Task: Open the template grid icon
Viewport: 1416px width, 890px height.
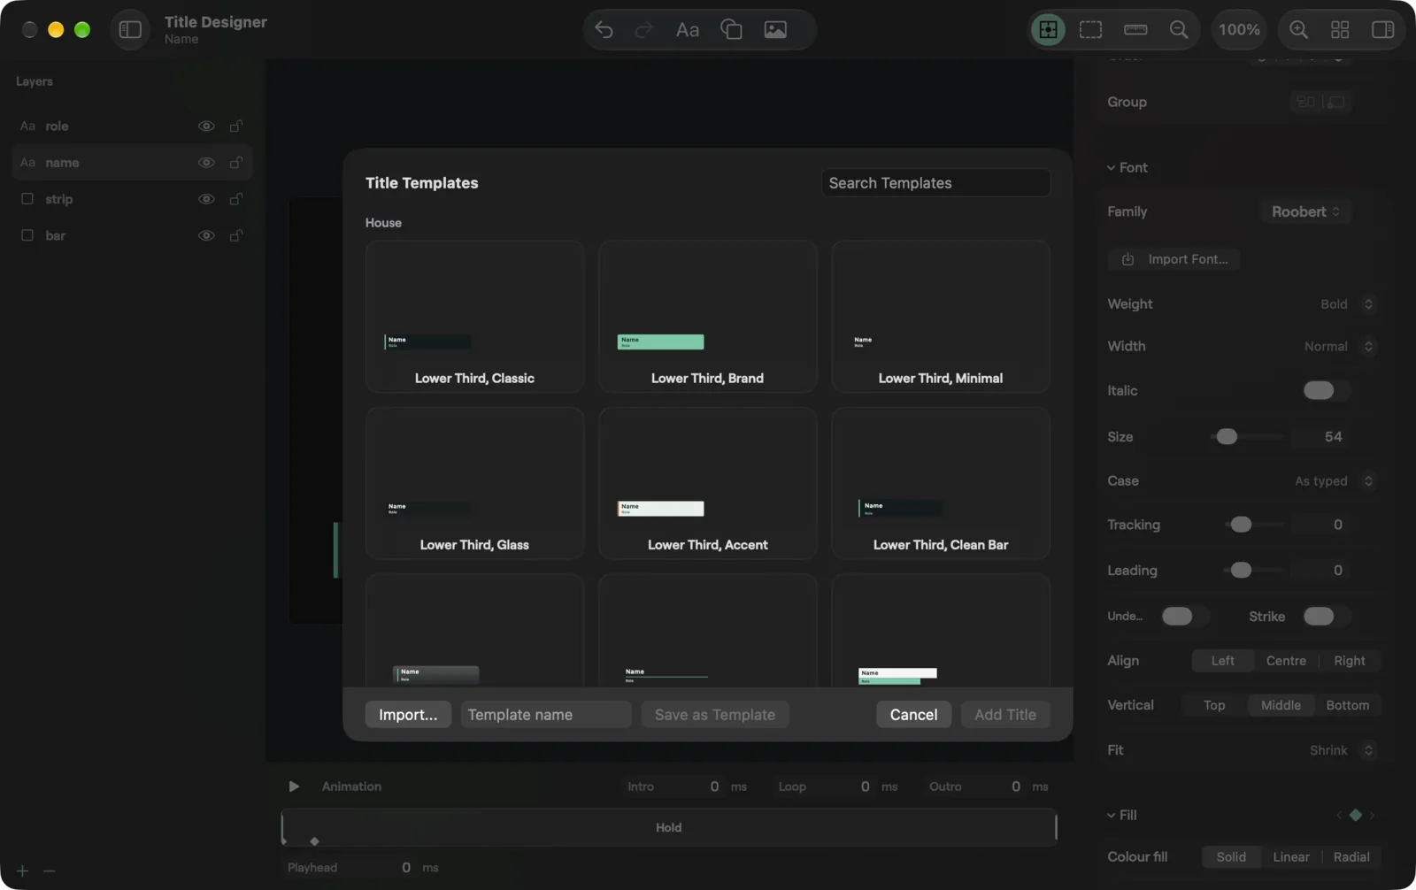Action: [x=1340, y=29]
